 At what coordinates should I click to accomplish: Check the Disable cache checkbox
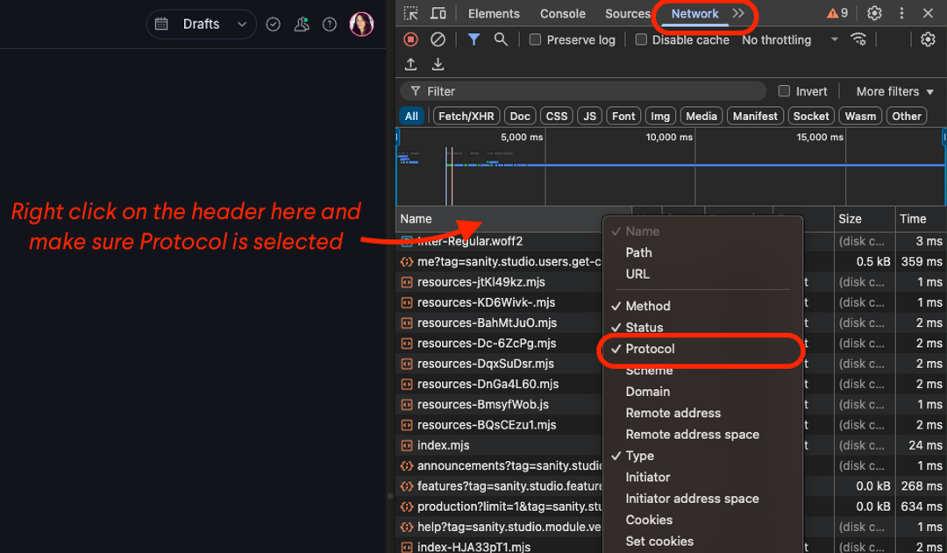point(641,39)
